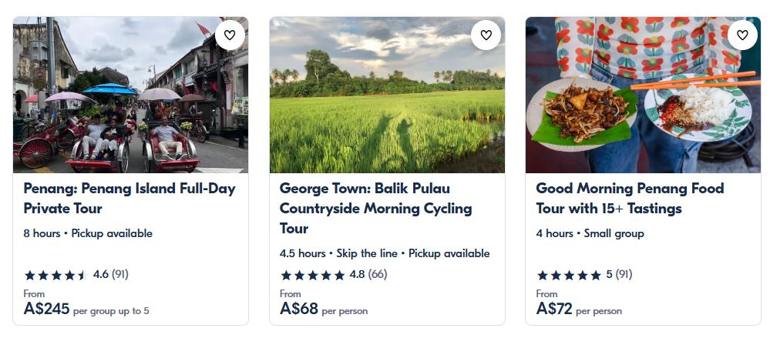This screenshot has height=338, width=770.
Task: Click the A$68 per person price
Action: (299, 310)
